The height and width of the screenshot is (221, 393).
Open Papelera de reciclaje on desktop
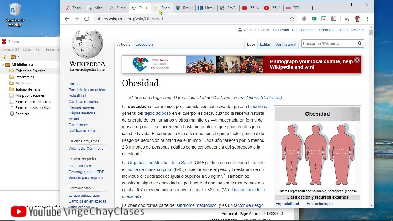[15, 15]
